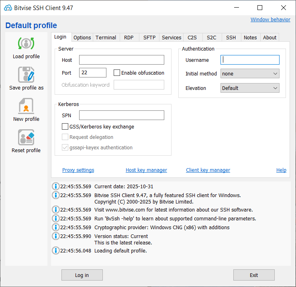Click the Host input field

(122, 60)
